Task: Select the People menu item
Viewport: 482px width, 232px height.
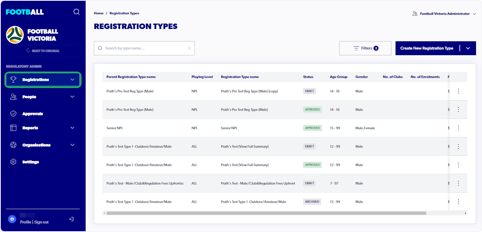Action: pos(43,97)
